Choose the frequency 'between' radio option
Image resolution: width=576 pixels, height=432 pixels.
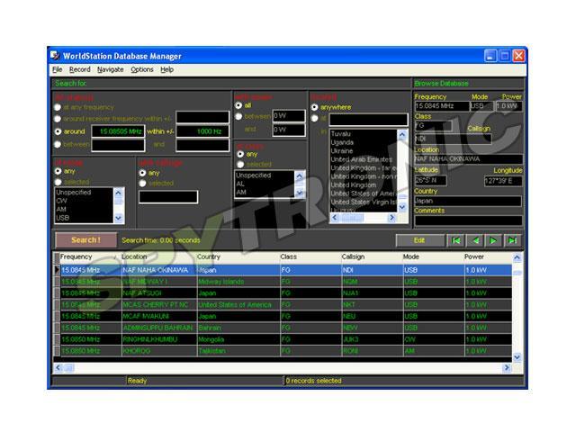point(58,143)
